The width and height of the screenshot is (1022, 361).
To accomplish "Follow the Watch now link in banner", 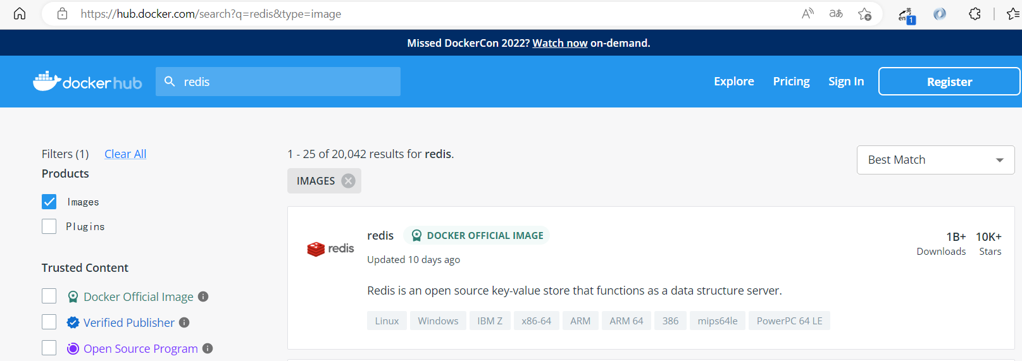I will click(x=560, y=43).
